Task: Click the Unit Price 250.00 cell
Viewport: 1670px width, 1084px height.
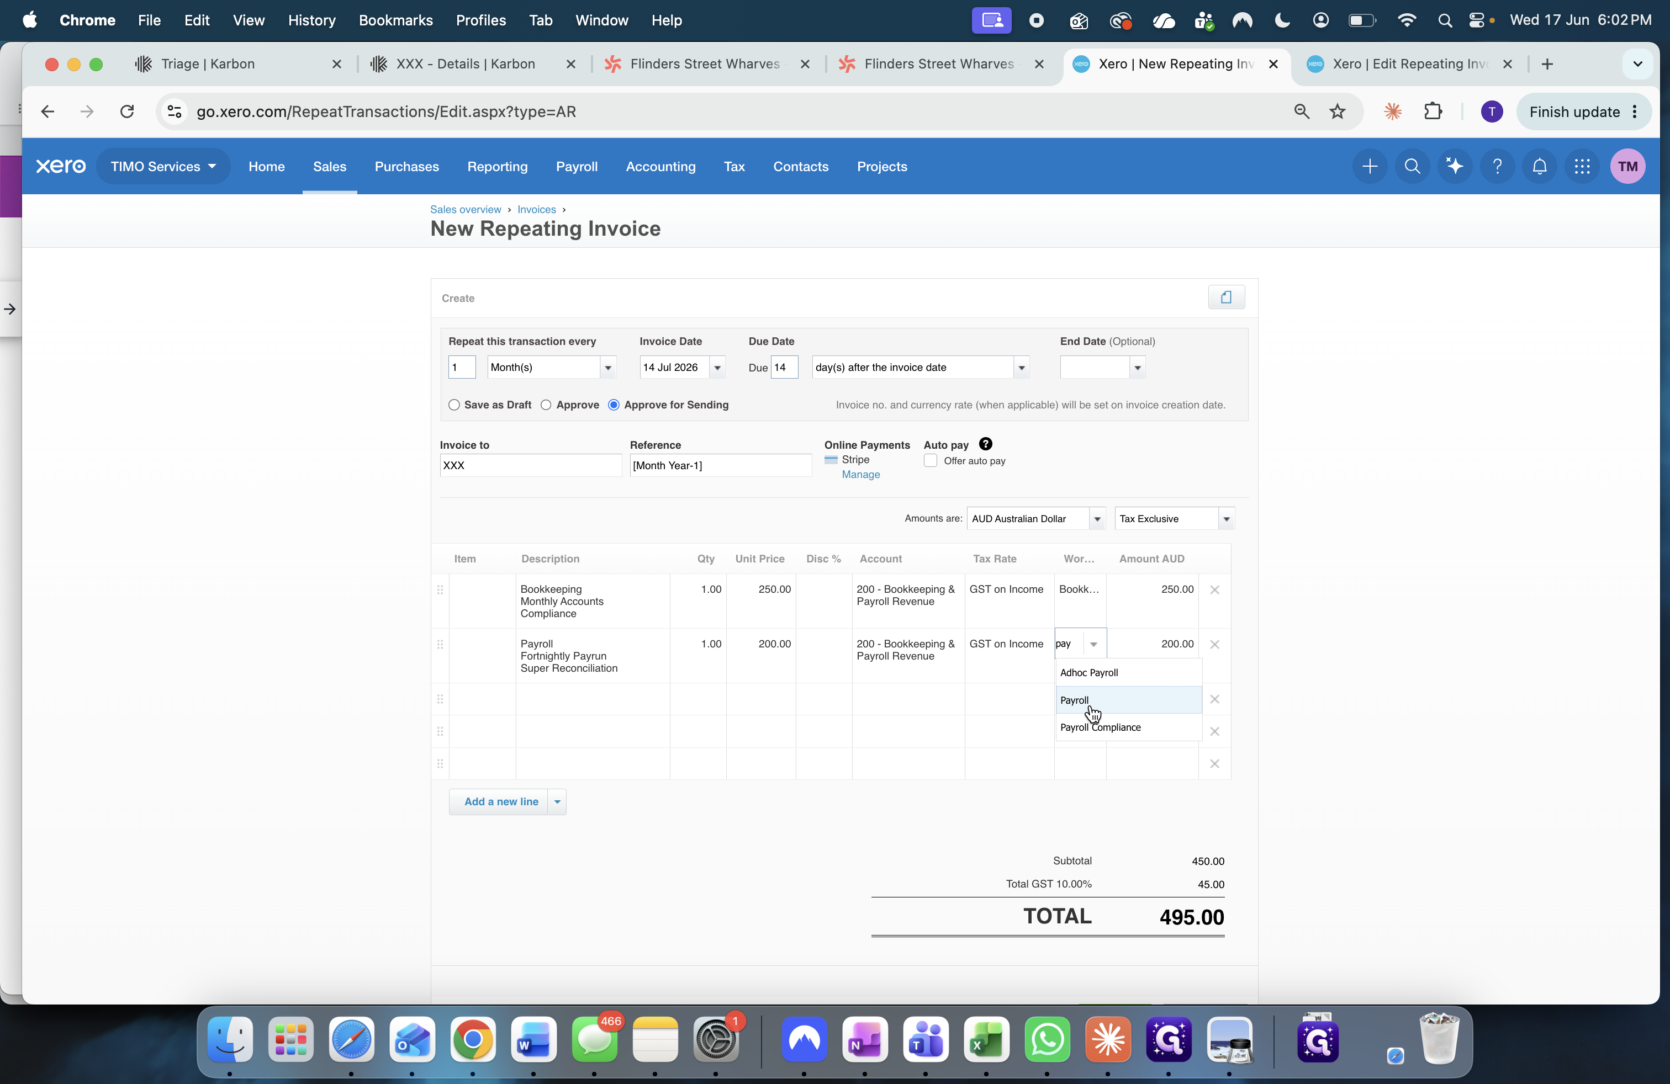Action: point(762,601)
